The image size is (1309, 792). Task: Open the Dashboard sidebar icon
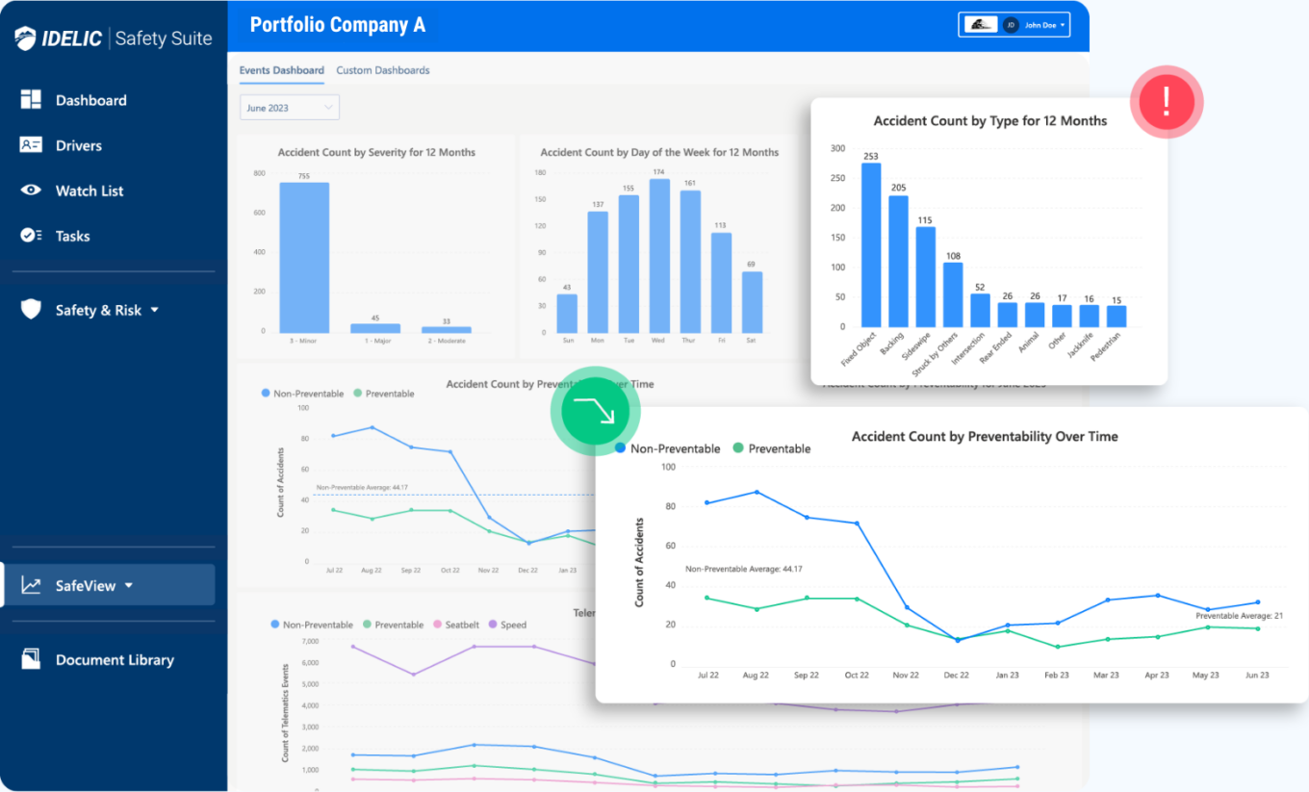click(x=31, y=100)
